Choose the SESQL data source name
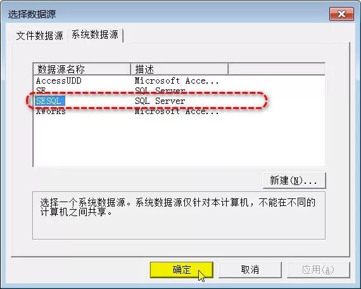Image resolution: width=361 pixels, height=289 pixels. pos(50,101)
